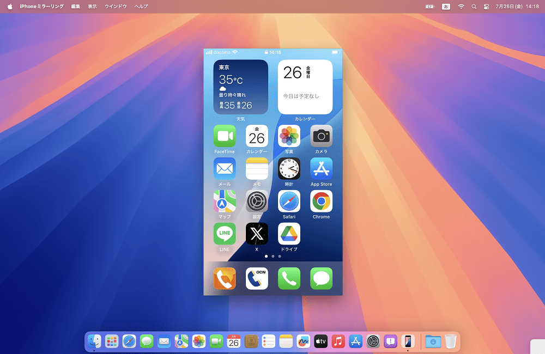
Task: Open 時計 clock app on the iPhone
Action: click(x=289, y=169)
